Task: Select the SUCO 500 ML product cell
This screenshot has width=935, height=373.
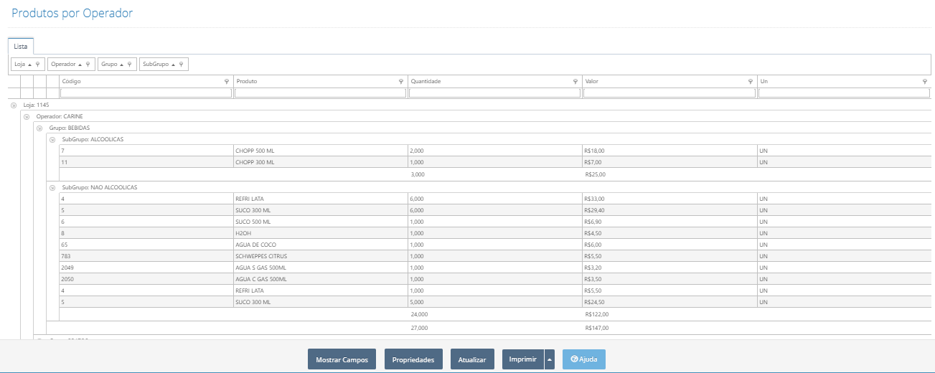Action: [320, 222]
